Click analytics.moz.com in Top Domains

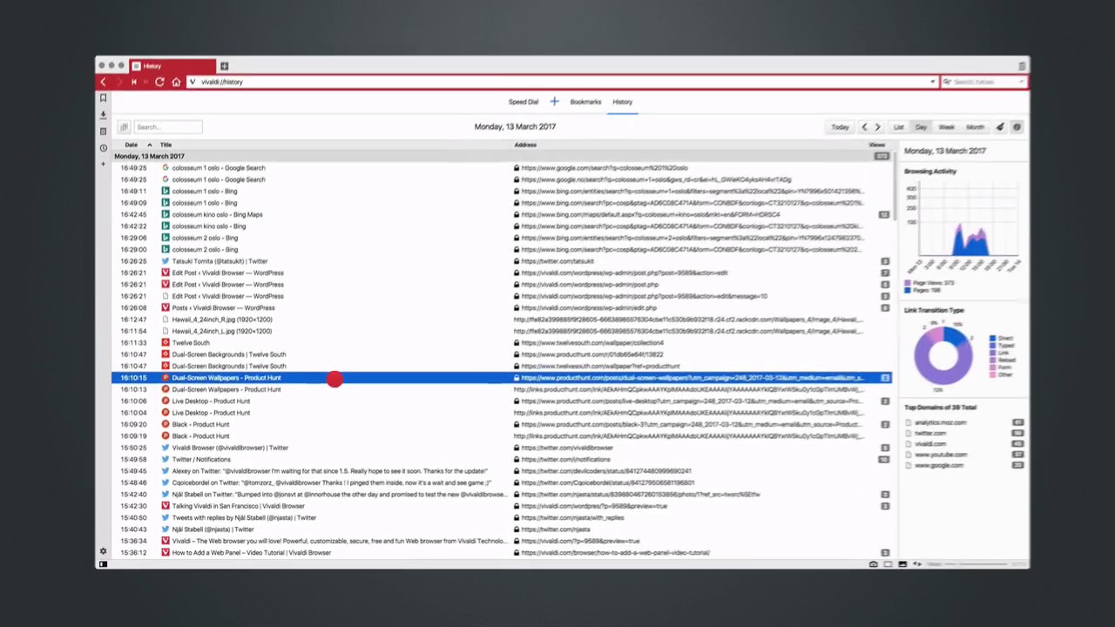tap(941, 423)
